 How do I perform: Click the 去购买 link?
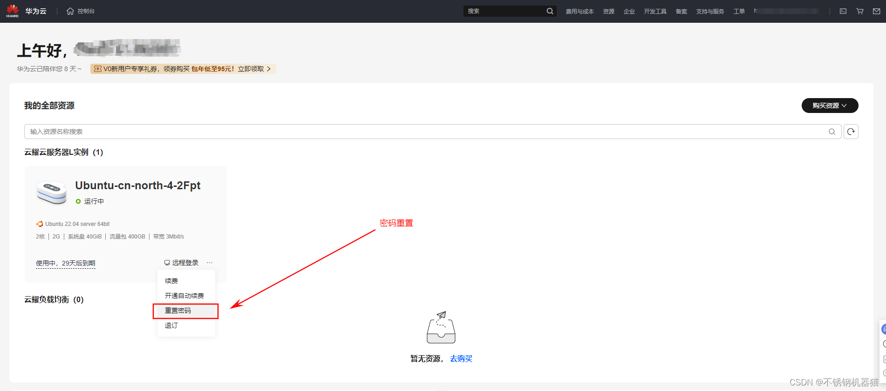[x=461, y=358]
